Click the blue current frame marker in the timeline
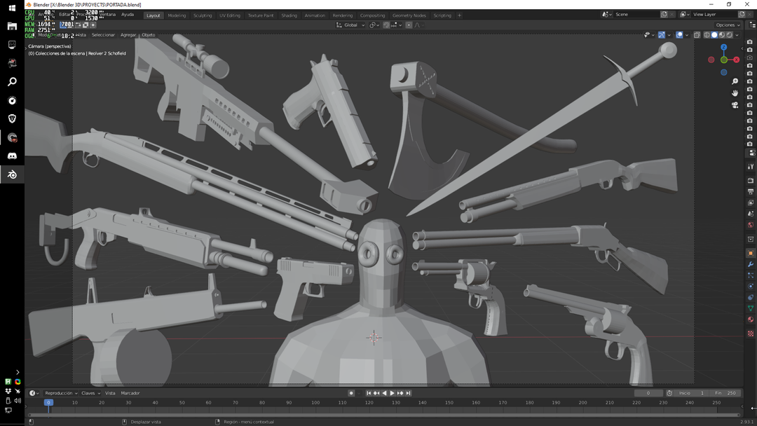Viewport: 757px width, 426px height. tap(48, 403)
